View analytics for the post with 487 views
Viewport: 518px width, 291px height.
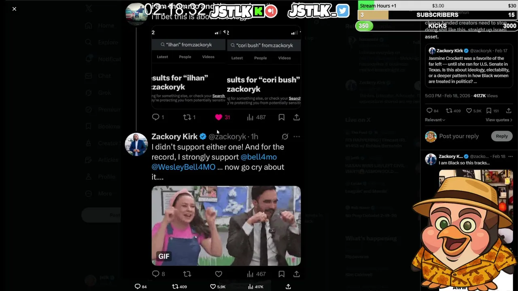(x=250, y=117)
